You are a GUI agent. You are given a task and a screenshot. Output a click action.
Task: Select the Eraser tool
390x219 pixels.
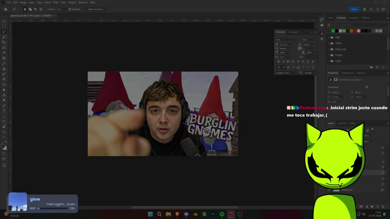coord(4,79)
